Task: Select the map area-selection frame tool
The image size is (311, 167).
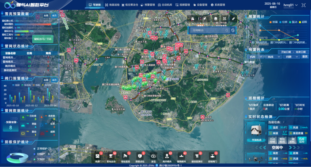Action: click(224, 19)
